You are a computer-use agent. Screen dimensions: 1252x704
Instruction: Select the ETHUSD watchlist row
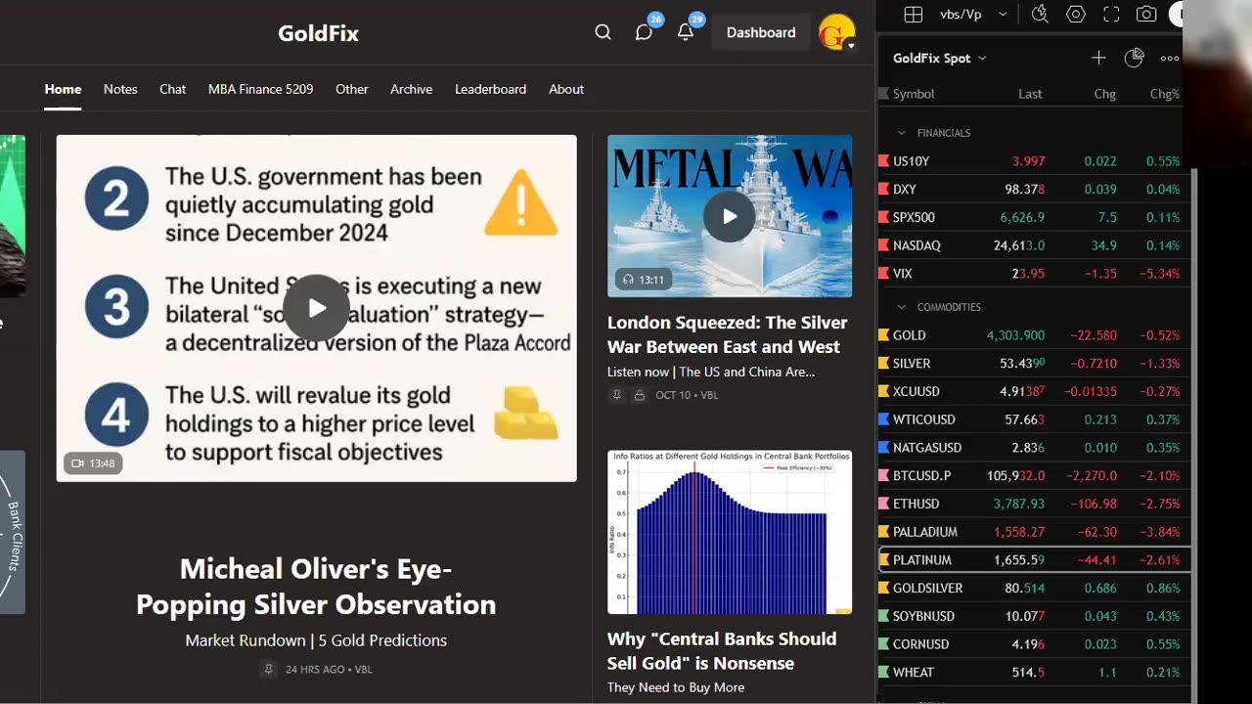pyautogui.click(x=1034, y=504)
